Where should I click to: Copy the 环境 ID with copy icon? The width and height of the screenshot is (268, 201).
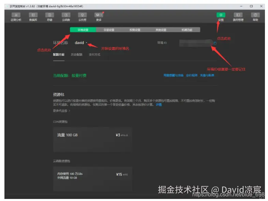[x=215, y=43]
